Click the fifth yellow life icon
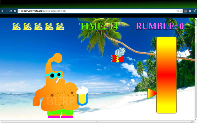197x123 pixels. click(60, 27)
